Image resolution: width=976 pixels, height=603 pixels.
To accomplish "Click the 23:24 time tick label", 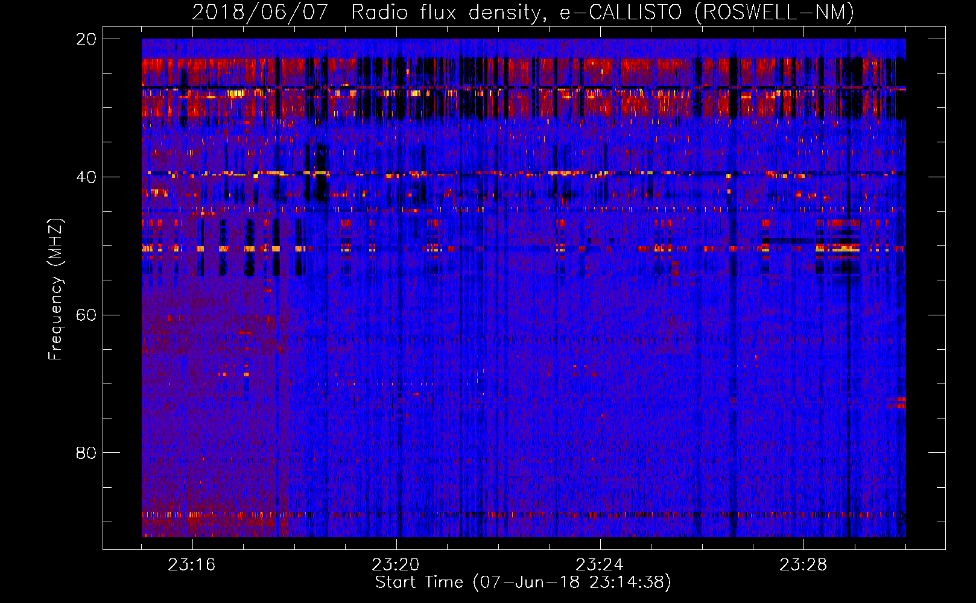I will click(600, 564).
